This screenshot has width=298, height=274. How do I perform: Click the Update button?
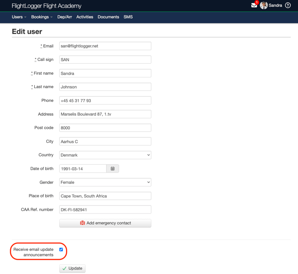[72, 268]
